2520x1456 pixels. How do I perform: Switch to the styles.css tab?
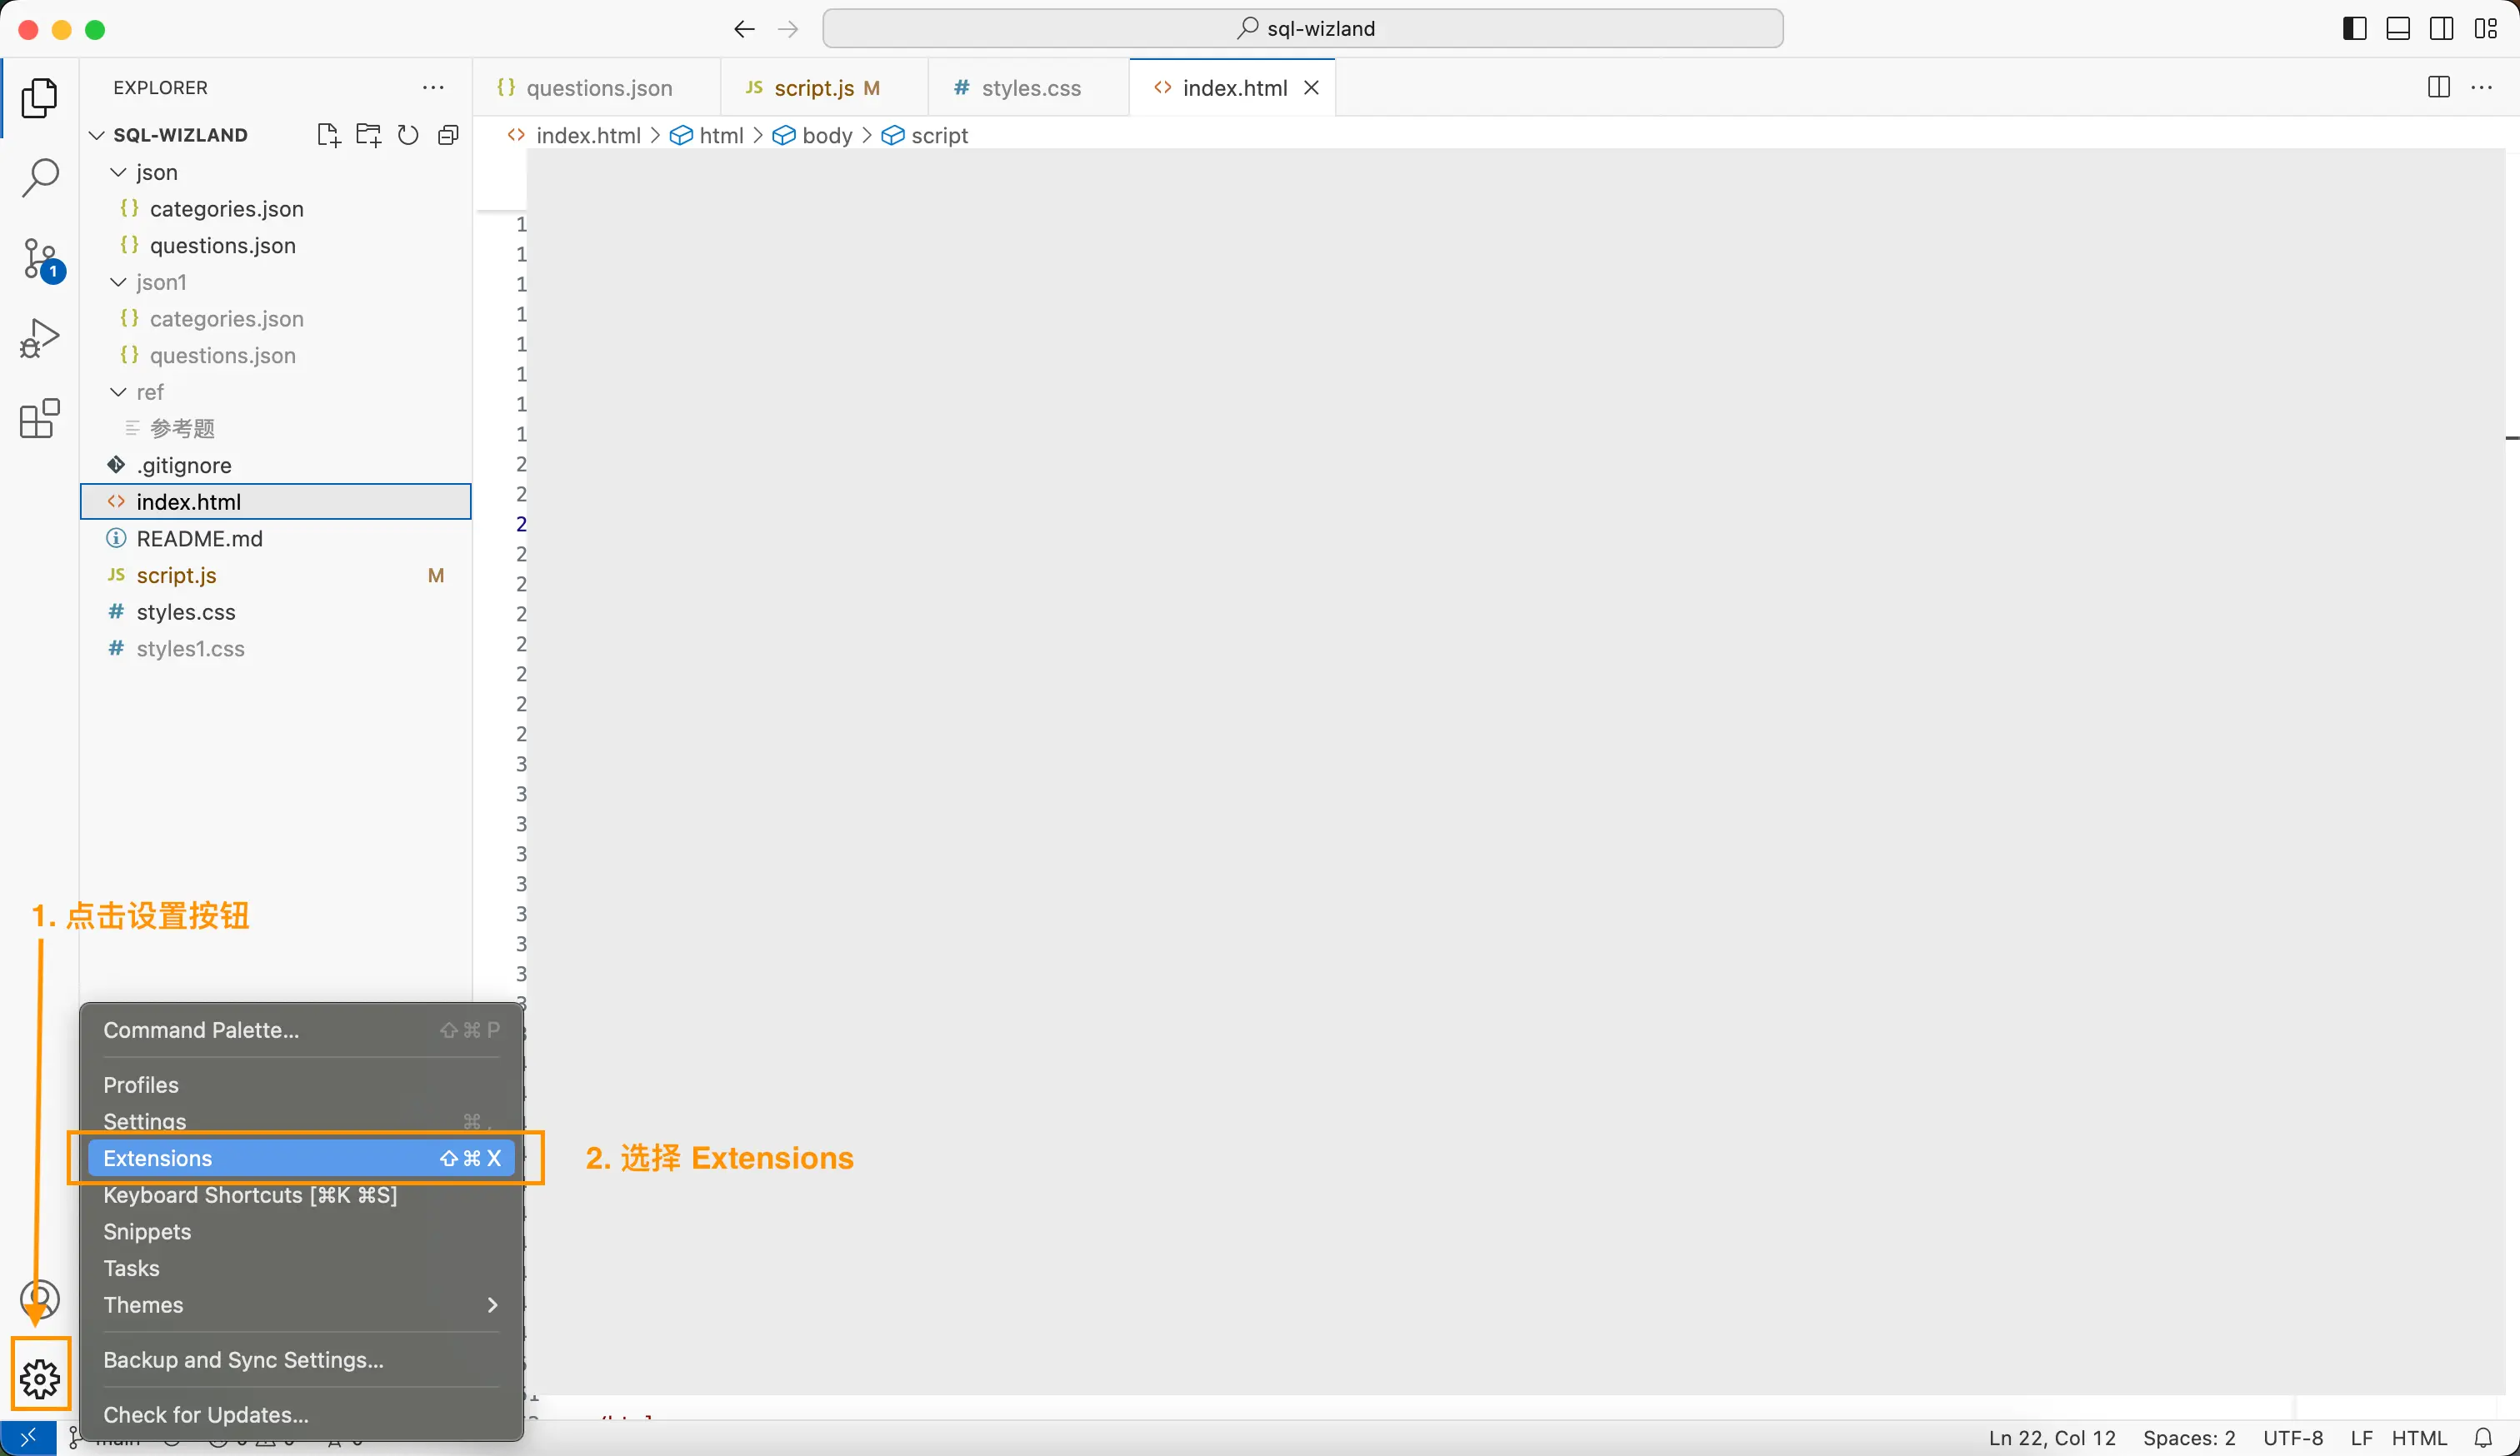[1028, 87]
